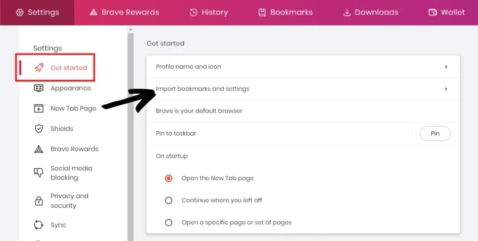This screenshot has width=478, height=241.
Task: Click the New Tab Page plus icon
Action: 38,108
